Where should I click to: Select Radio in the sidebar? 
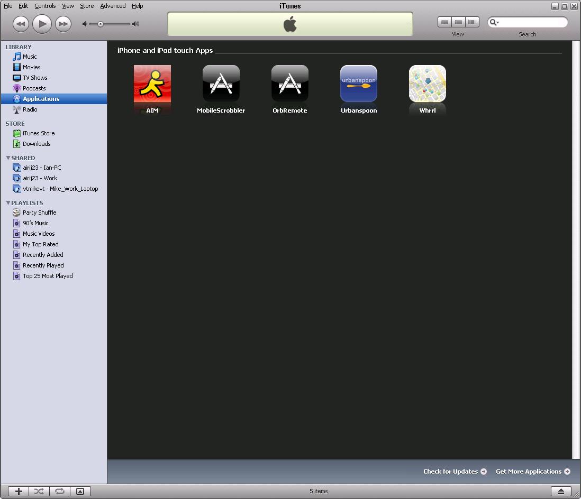pos(54,109)
